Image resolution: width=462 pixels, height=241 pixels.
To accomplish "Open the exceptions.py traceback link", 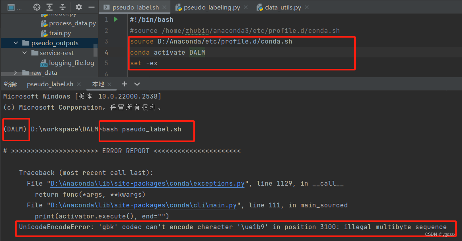I will coord(147,184).
